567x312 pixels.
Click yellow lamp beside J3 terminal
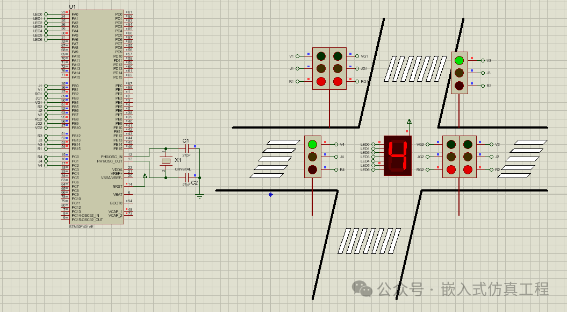[459, 73]
